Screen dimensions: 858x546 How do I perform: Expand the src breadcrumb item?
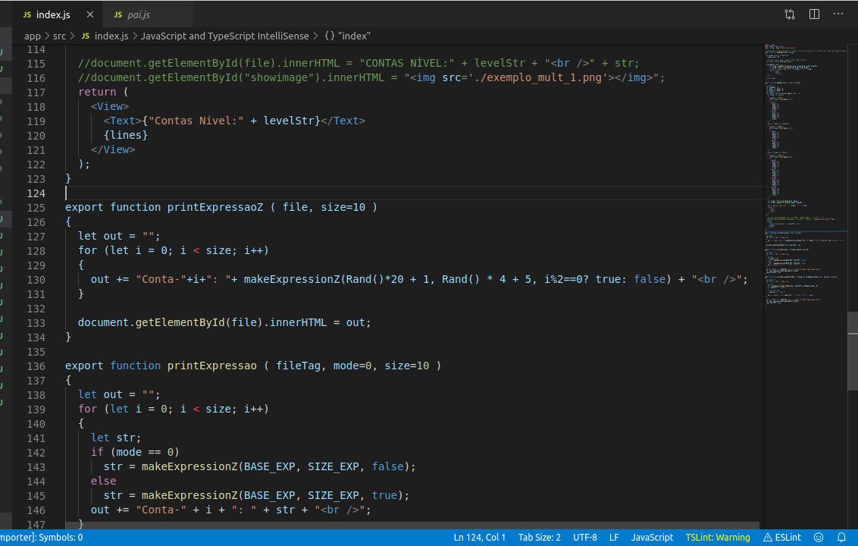59,36
